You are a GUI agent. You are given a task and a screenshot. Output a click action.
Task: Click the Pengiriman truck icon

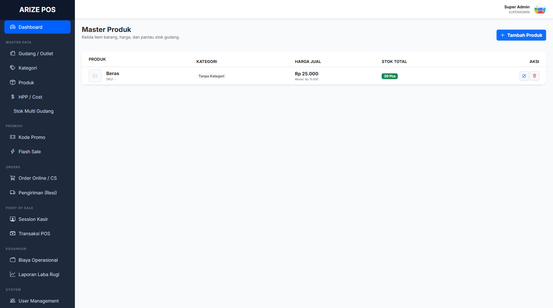[x=13, y=193]
